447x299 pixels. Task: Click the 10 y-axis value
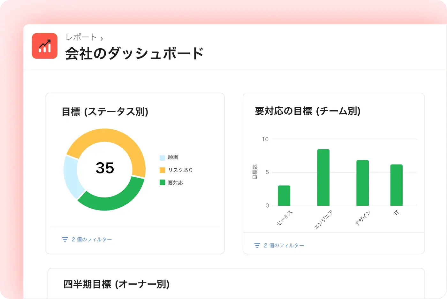point(265,139)
